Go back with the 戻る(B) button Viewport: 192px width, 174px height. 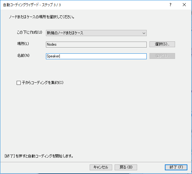click(126, 167)
